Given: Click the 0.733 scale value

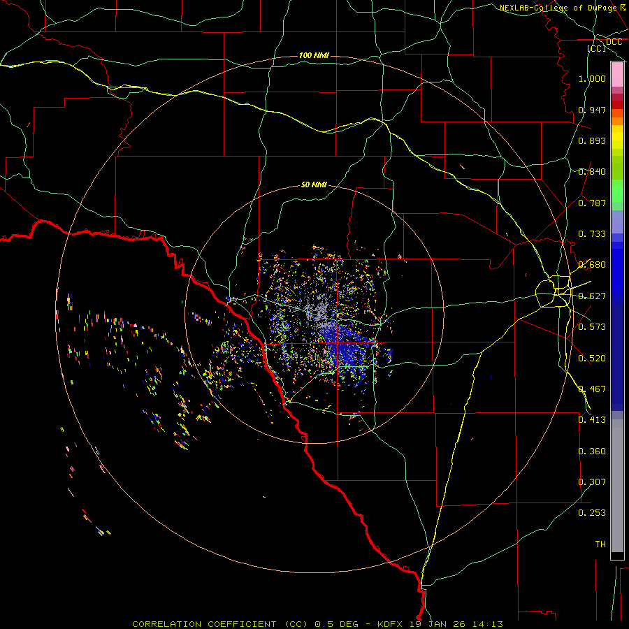Looking at the screenshot, I should coord(592,234).
